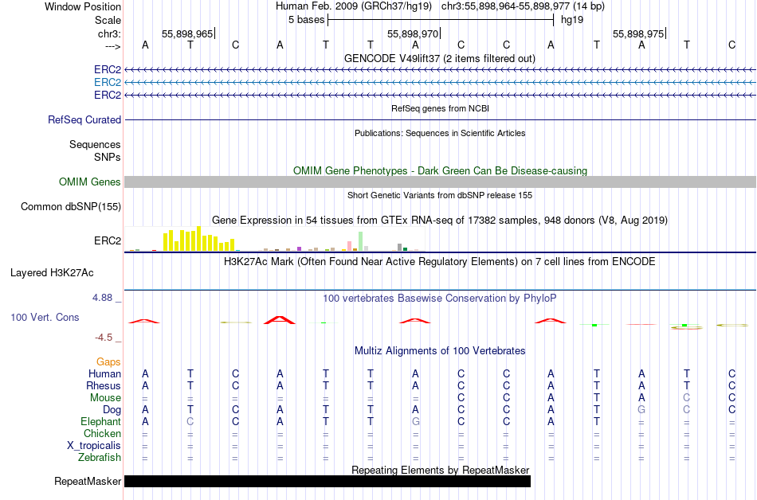This screenshot has height=500, width=757.
Task: Click the Mouse alignment row label
Action: (x=106, y=398)
